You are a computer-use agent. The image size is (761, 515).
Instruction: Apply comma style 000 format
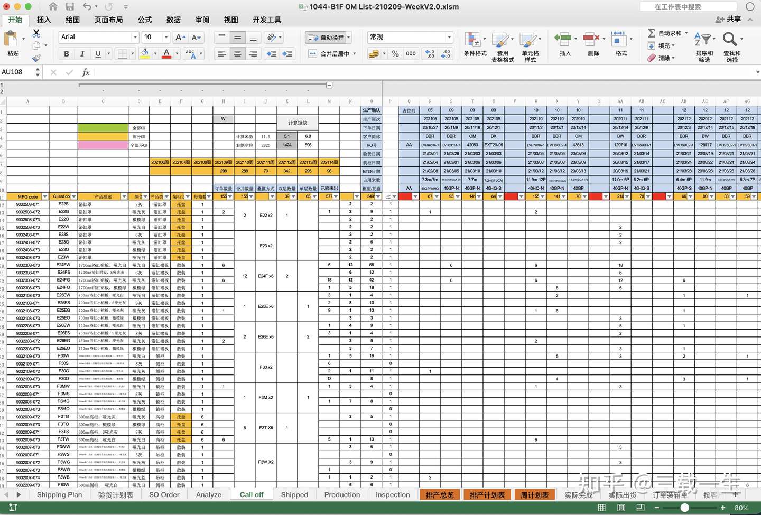411,53
